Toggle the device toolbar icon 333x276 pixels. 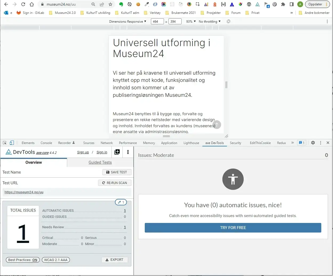[x=12, y=143]
